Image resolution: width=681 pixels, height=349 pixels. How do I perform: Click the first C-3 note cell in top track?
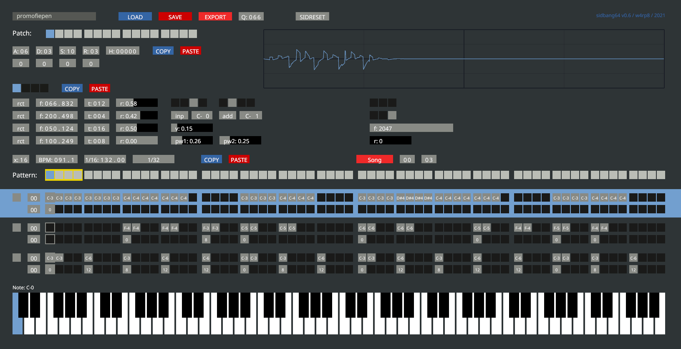[50, 198]
